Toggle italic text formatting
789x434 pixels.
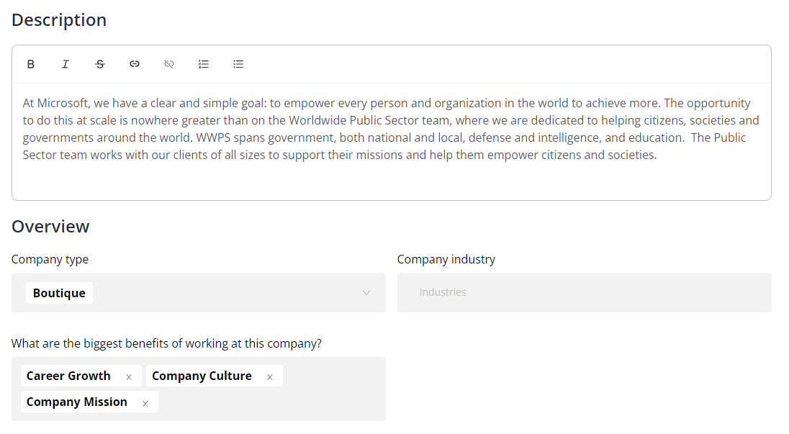[66, 64]
